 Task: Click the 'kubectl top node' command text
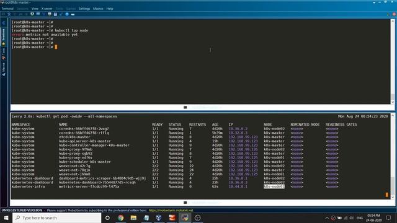(x=72, y=30)
